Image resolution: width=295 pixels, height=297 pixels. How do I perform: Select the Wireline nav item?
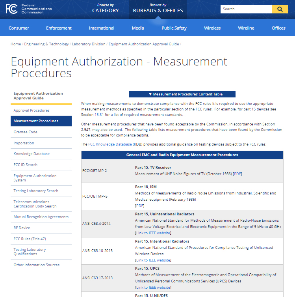(x=246, y=28)
